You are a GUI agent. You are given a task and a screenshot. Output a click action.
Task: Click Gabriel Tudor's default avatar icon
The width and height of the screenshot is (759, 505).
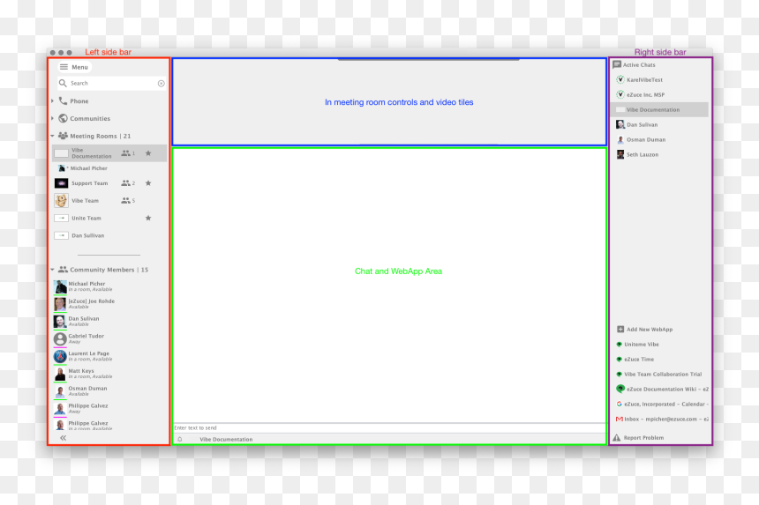pos(60,338)
